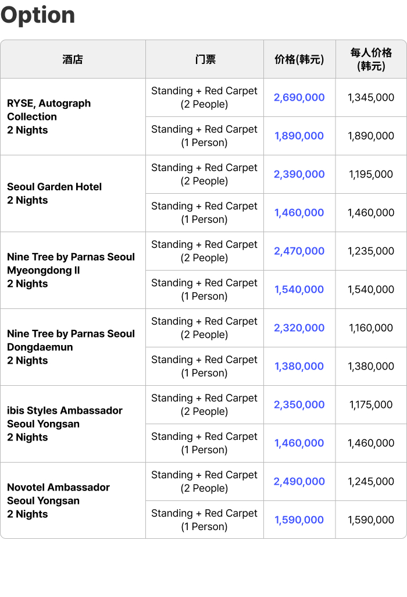
Task: Click the 价格(韩元) column header
Action: pyautogui.click(x=299, y=59)
